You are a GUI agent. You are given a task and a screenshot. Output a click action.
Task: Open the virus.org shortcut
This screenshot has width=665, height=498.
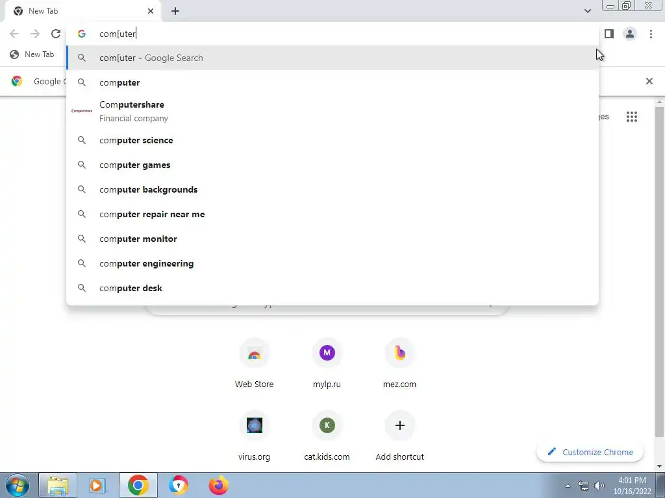(254, 436)
